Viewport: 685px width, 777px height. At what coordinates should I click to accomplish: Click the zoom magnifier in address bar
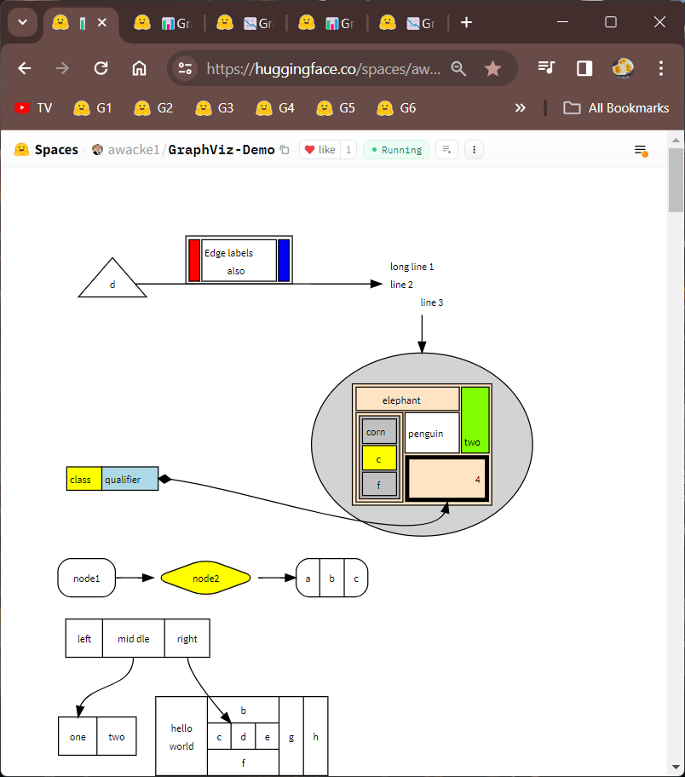click(459, 68)
